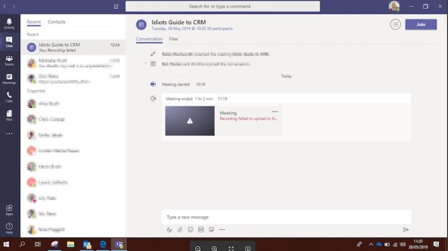Send the message with arrow icon
Screen dimensions: 448x251
[406, 230]
